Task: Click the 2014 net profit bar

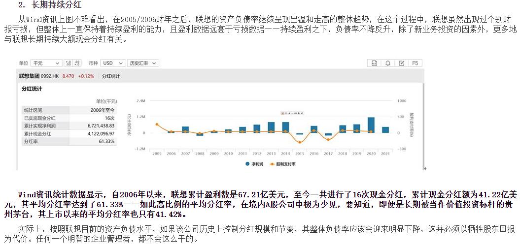Action: (285, 127)
